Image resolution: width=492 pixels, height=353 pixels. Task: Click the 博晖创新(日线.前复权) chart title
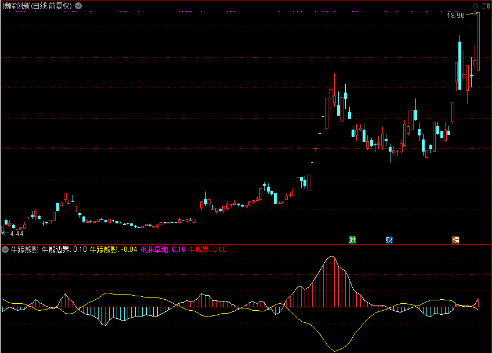point(37,6)
